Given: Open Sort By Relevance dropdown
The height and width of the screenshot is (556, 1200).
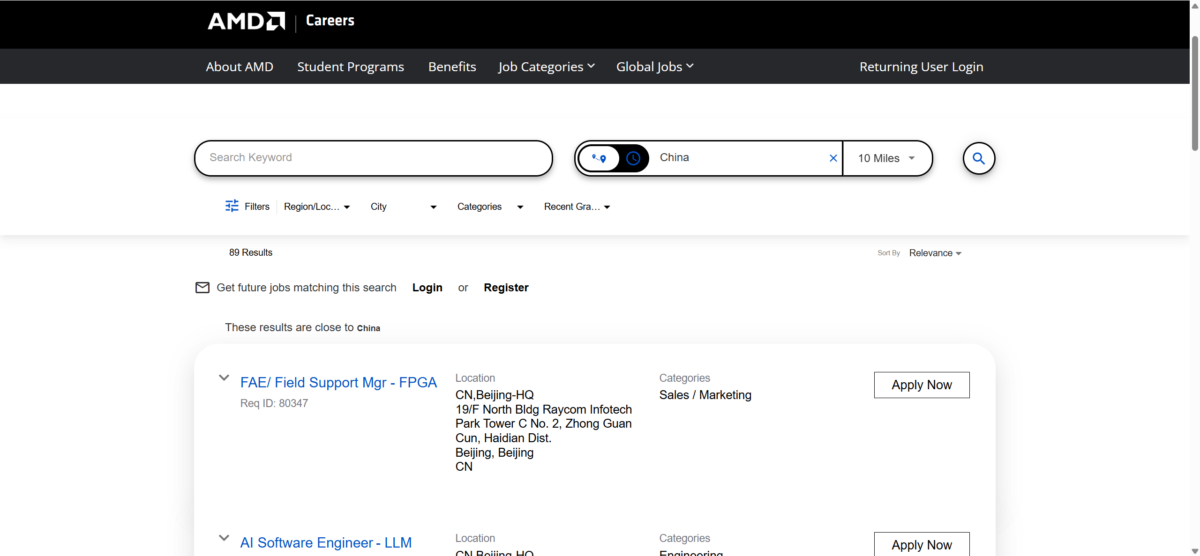Looking at the screenshot, I should point(935,253).
